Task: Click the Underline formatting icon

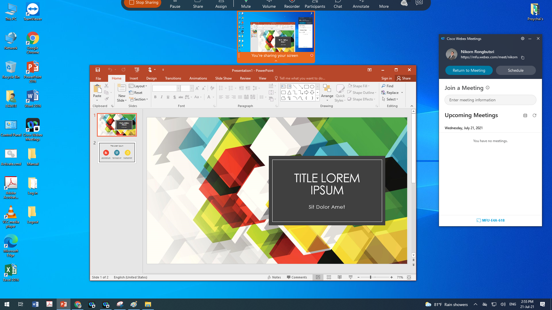Action: pos(168,97)
